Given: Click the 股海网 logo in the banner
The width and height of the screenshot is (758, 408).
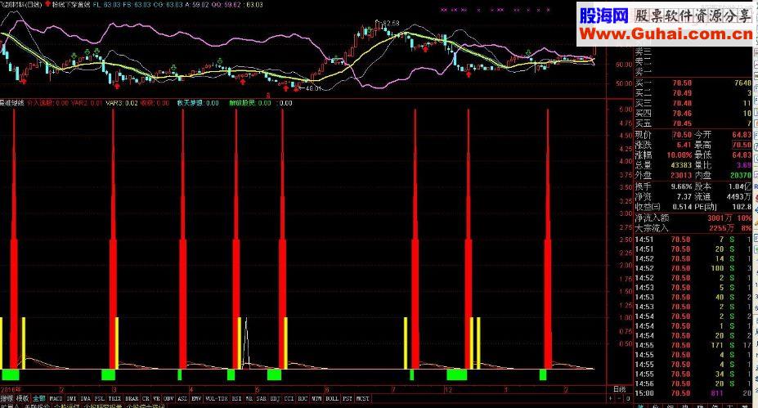Looking at the screenshot, I should coord(603,16).
